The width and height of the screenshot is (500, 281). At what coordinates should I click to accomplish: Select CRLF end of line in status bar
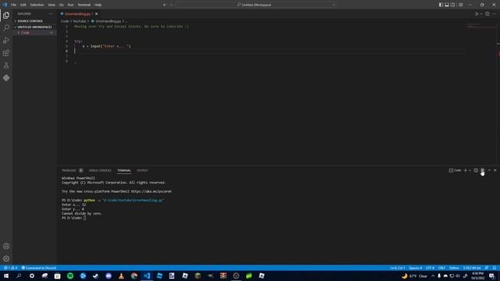click(x=441, y=268)
